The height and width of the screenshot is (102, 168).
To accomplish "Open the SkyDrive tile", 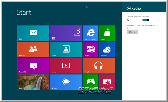I will point(107,49).
